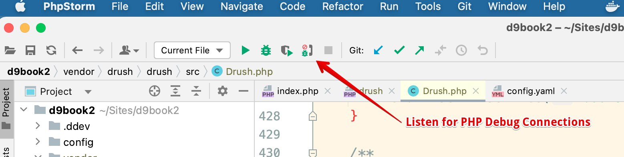Open the Git menu
624x157 pixels.
[465, 7]
